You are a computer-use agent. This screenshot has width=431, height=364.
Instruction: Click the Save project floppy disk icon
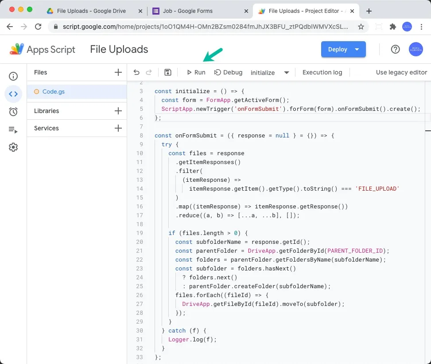tap(167, 72)
